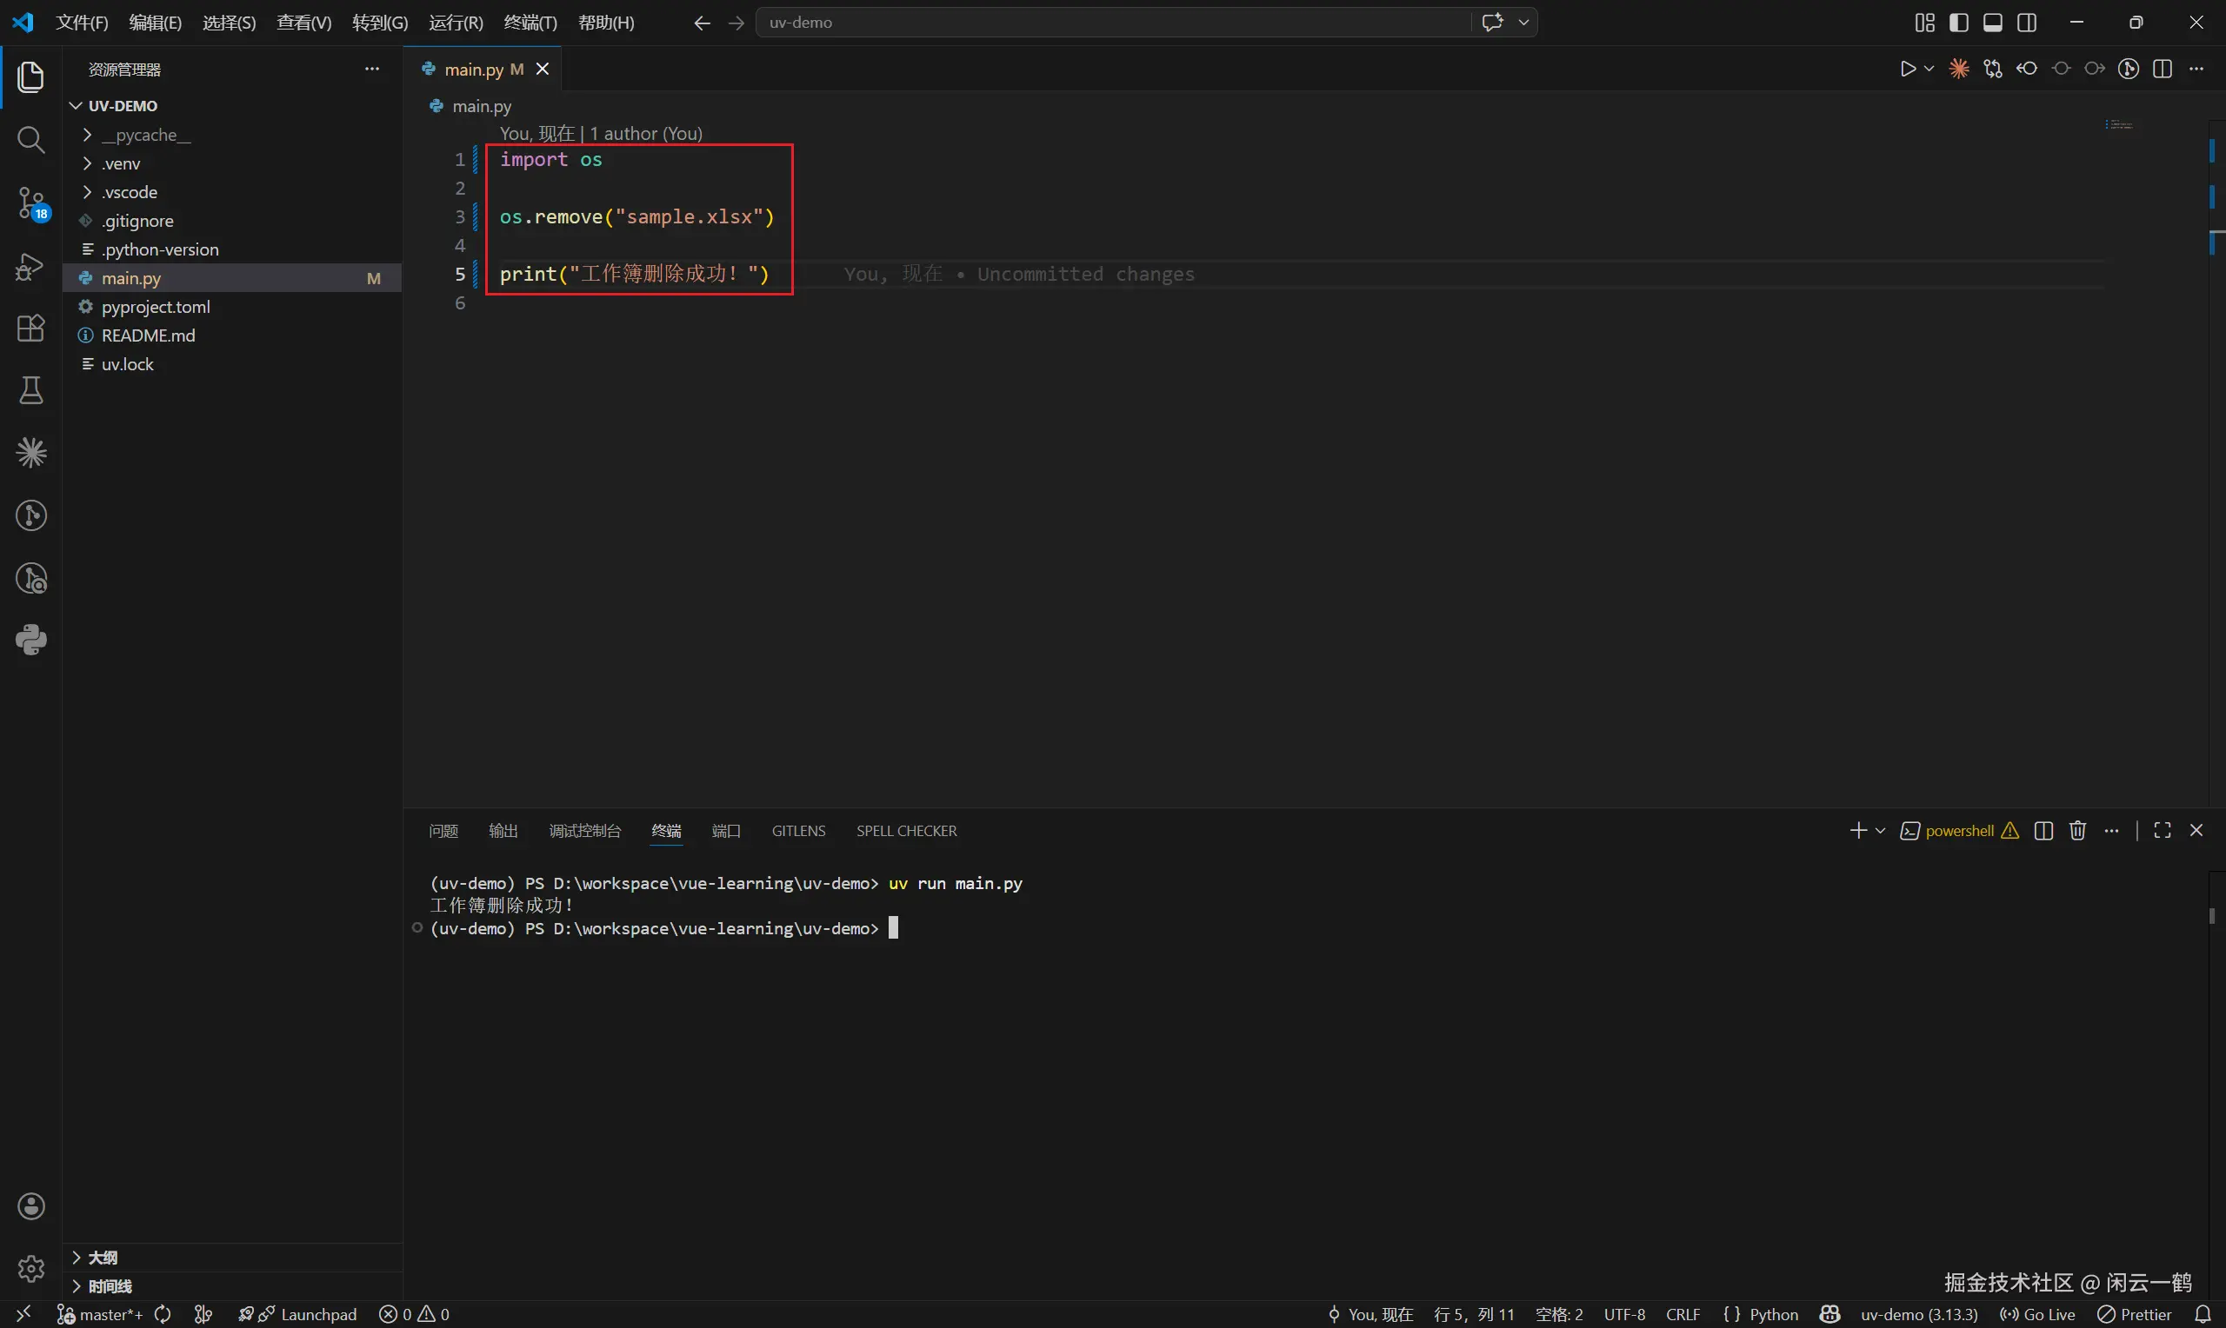Switch to the 问题 panel tab
2226x1328 pixels.
coord(443,831)
